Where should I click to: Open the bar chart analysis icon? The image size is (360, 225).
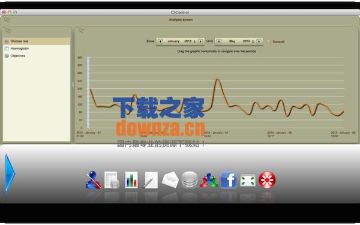131,180
